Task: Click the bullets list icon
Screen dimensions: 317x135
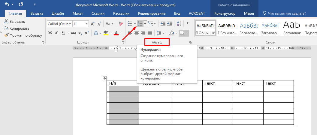Action: click(130, 24)
